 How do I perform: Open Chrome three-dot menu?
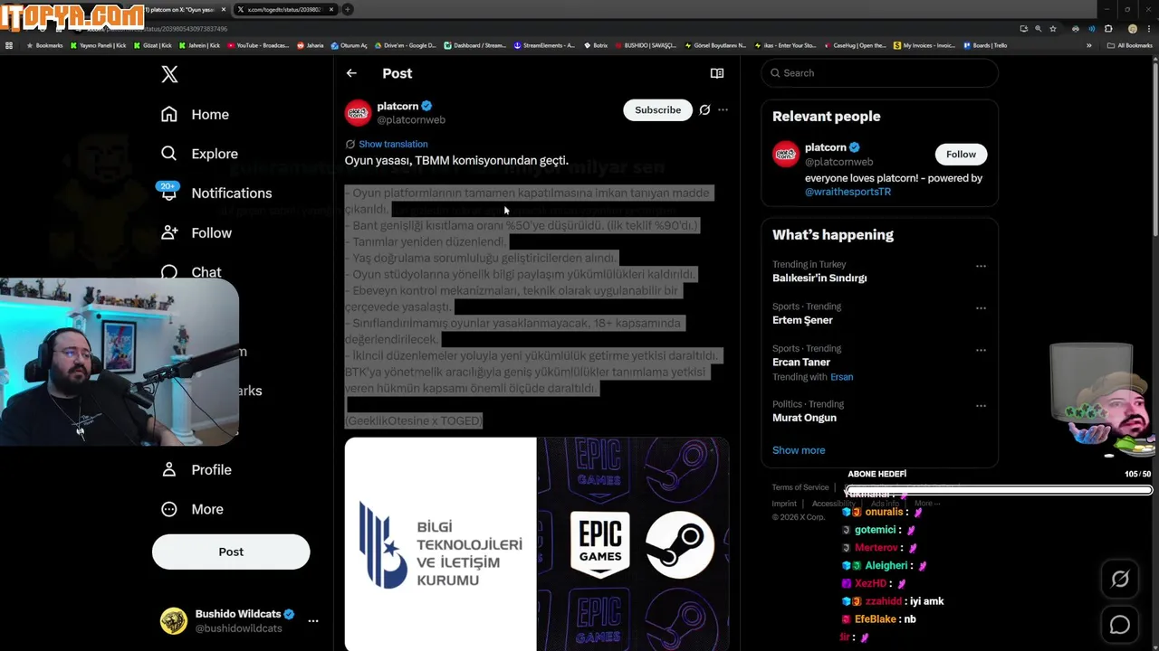1148,29
